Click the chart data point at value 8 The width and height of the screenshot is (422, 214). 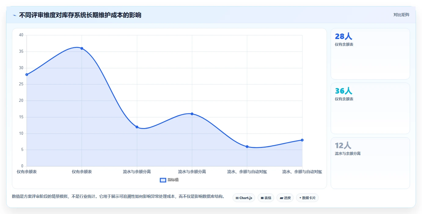coord(302,140)
